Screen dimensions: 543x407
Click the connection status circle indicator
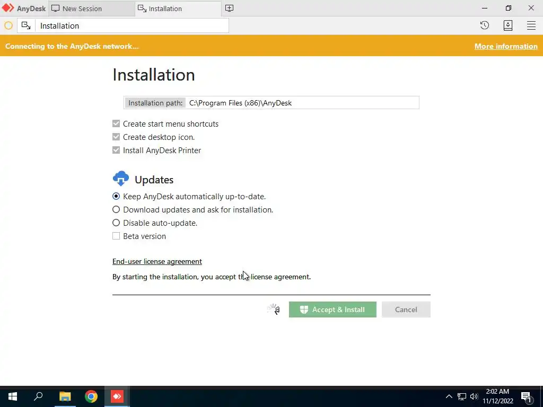(x=8, y=25)
